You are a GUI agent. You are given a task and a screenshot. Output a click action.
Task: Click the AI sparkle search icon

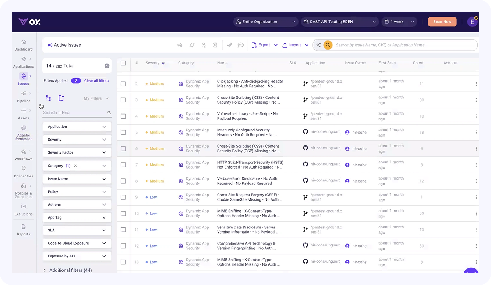click(x=319, y=45)
